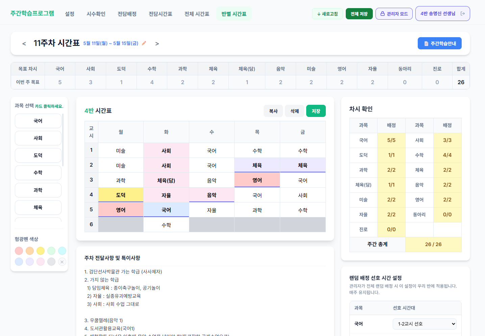Pick the 과학 card in 과목 선택
The image size is (485, 336).
(38, 190)
